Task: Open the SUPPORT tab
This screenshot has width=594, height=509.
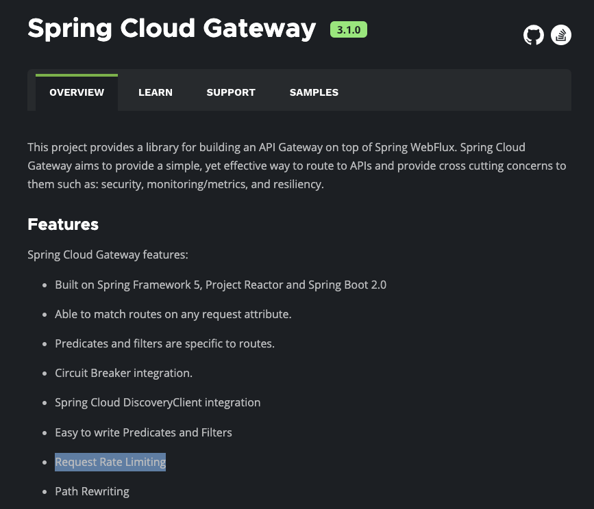Action: coord(231,92)
